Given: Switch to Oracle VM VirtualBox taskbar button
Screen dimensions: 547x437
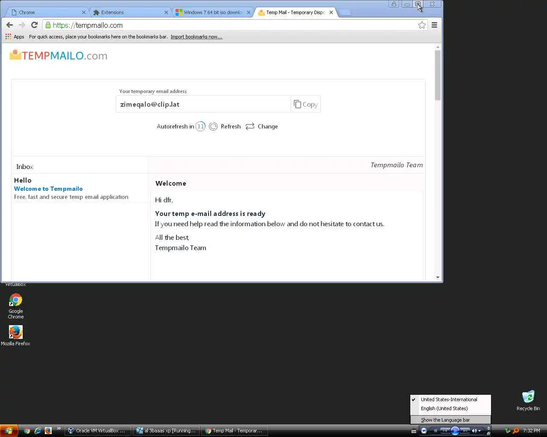Looking at the screenshot, I should click(x=98, y=431).
